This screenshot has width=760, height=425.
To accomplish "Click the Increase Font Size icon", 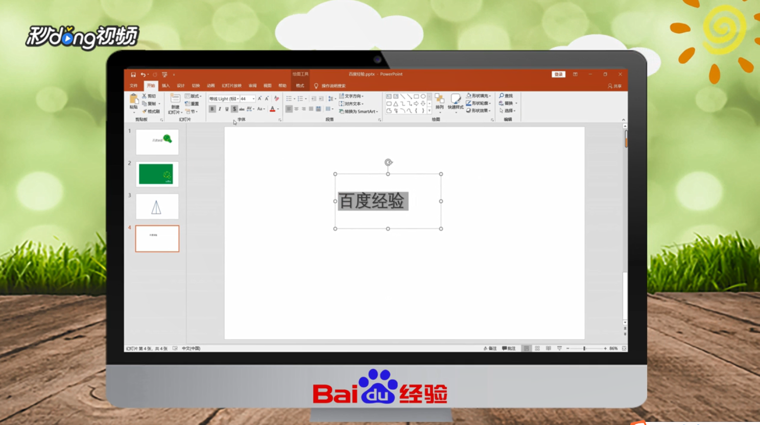I will point(259,98).
